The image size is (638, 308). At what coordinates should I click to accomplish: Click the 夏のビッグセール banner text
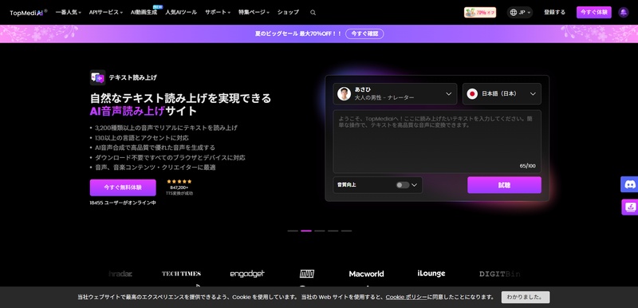[298, 34]
